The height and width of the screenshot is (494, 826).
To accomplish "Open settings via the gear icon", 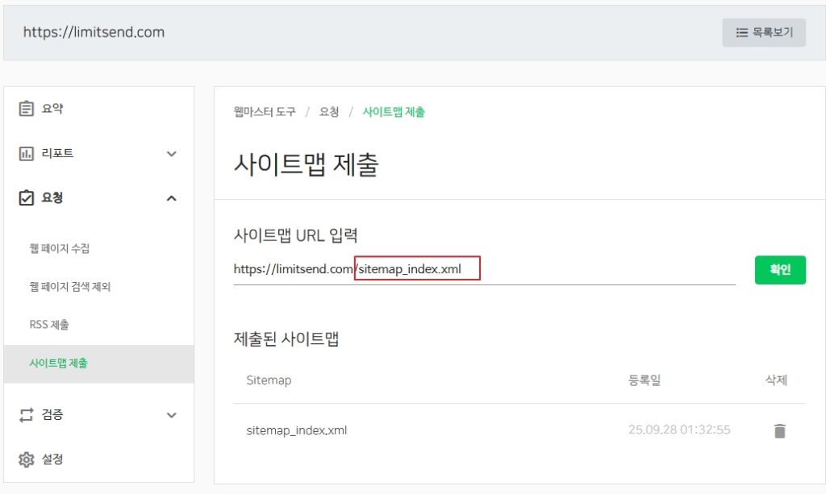I will tap(27, 459).
